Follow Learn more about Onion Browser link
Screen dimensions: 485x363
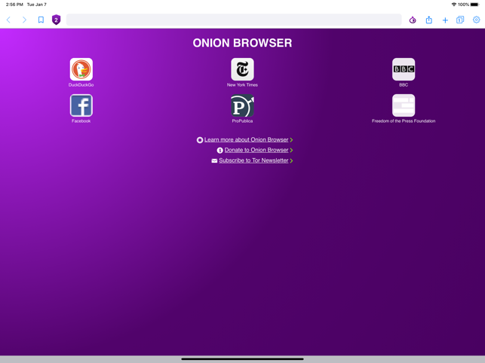(x=246, y=139)
